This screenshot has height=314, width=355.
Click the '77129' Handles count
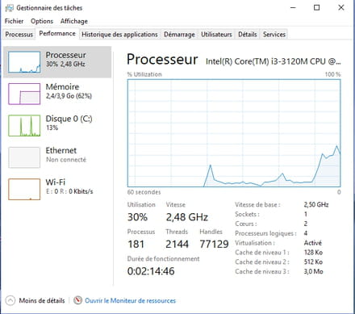[x=214, y=244]
